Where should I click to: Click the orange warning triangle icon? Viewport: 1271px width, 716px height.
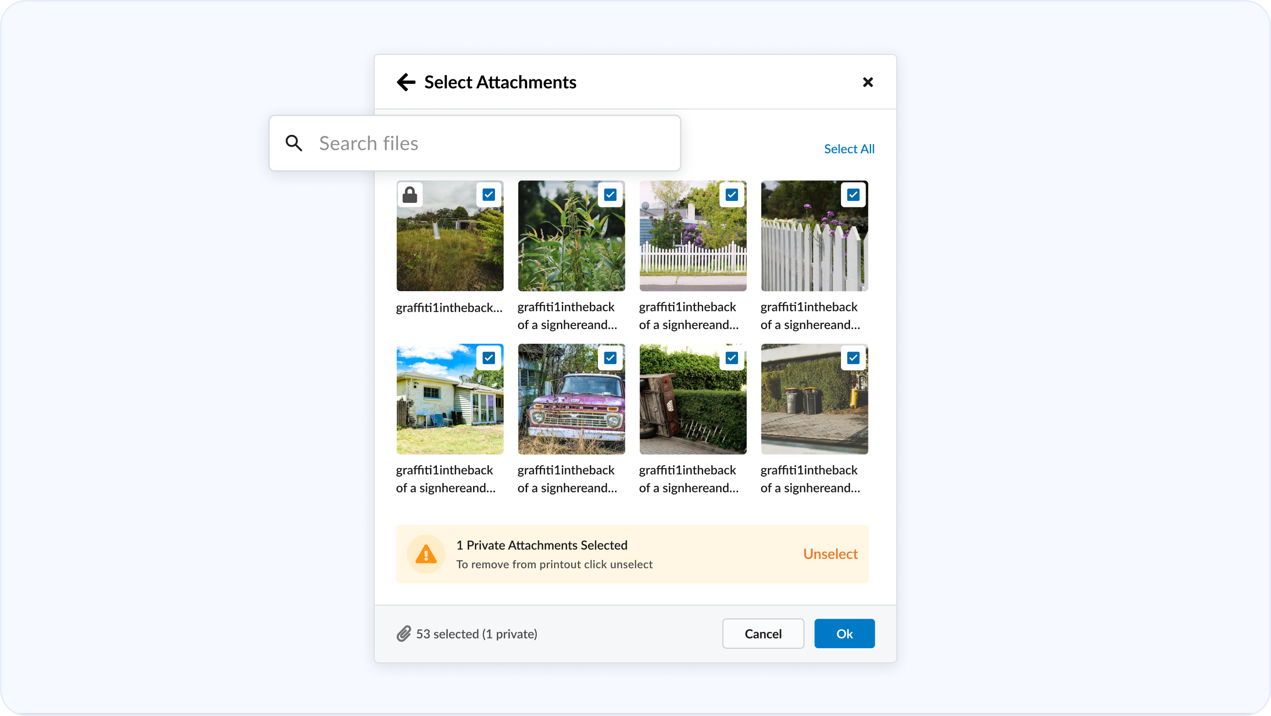click(x=426, y=554)
